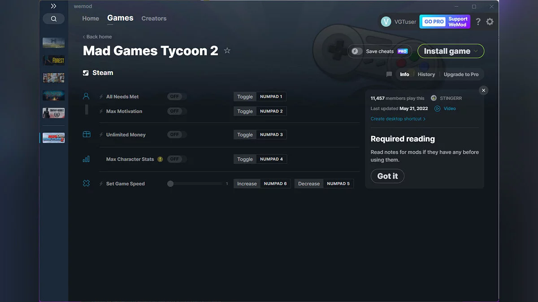Viewport: 538px width, 302px height.
Task: Switch to the History tab
Action: (x=425, y=74)
